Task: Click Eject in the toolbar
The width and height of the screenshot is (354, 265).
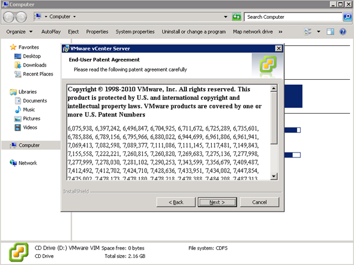Action: (74, 32)
